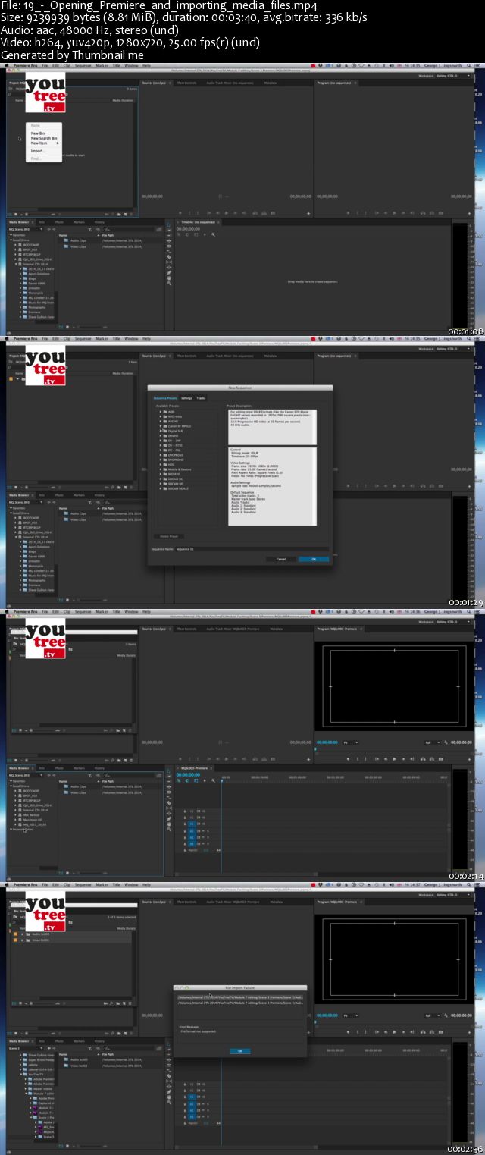
Task: Expand Network Drives in the 00:02:14 frame
Action: (11, 829)
